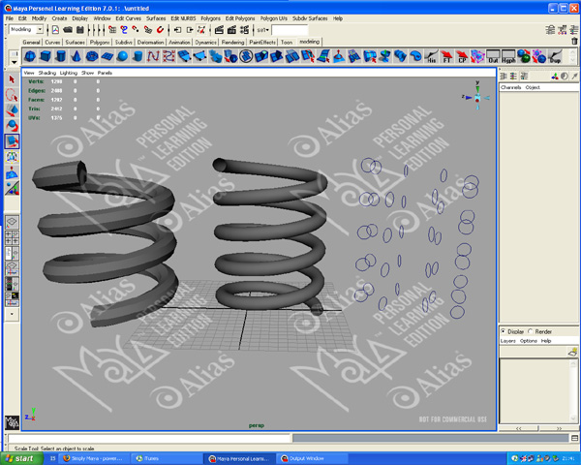
Task: Switch to four view layout
Action: point(12,237)
